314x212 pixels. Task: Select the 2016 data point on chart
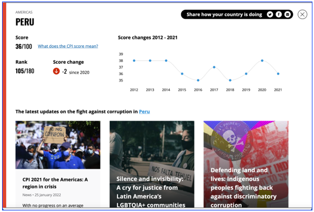pos(198,80)
